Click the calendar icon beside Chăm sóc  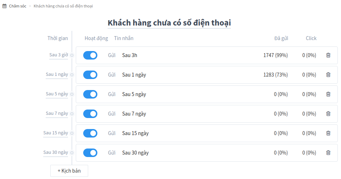[4, 6]
